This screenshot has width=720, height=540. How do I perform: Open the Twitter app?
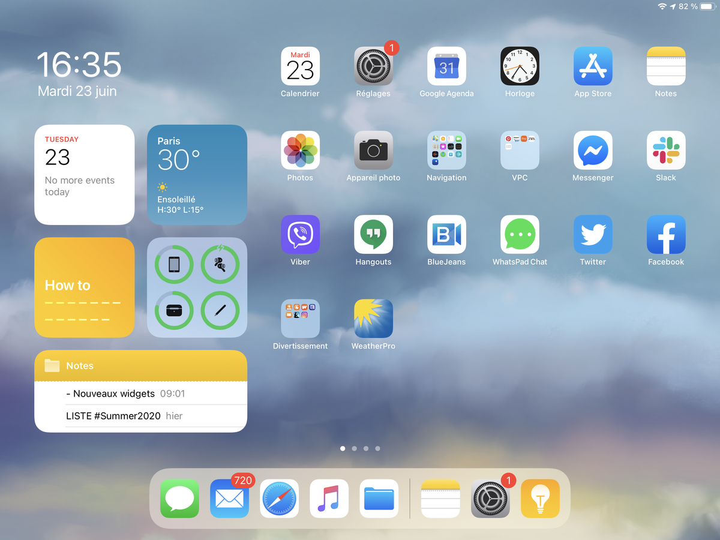[x=593, y=235]
